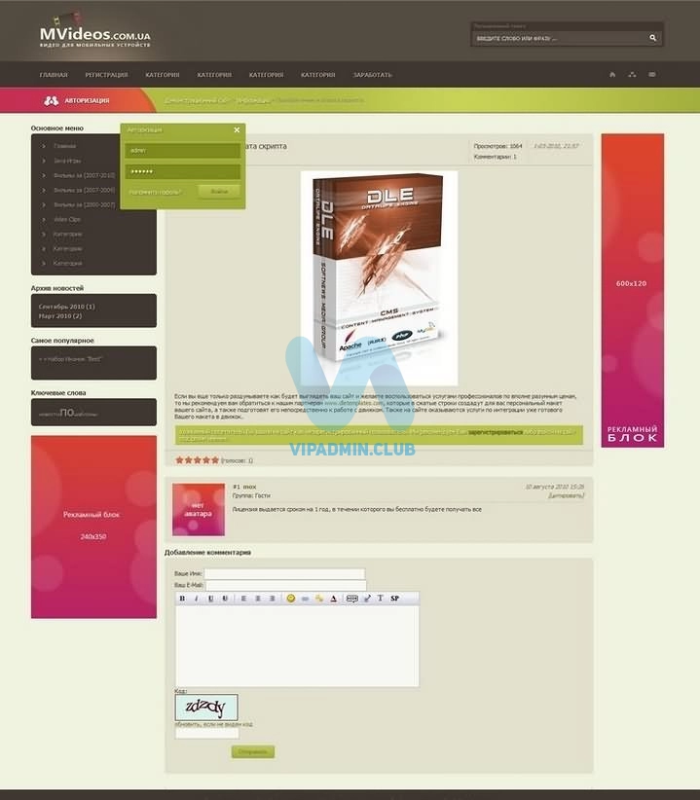Open the Сентябрь 2010 (1) archive link
The height and width of the screenshot is (800, 700).
[66, 307]
